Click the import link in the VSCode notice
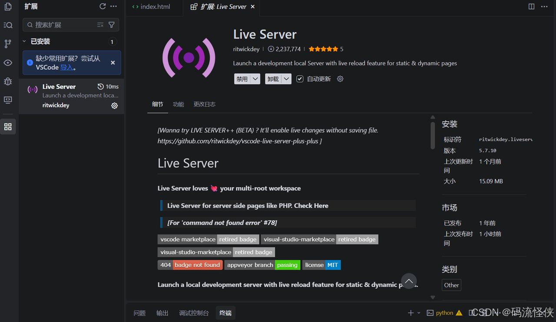556x322 pixels. pyautogui.click(x=66, y=68)
